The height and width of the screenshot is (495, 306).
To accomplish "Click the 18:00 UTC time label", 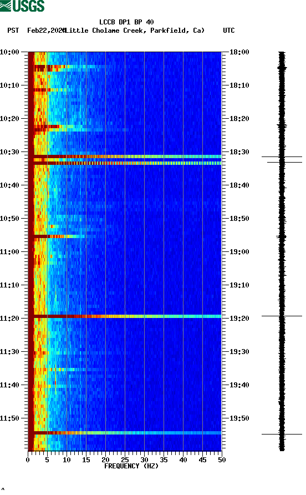I will click(239, 52).
